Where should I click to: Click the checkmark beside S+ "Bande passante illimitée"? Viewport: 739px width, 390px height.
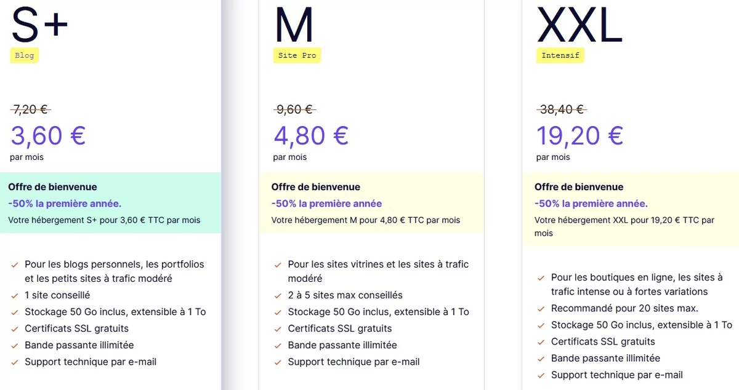(x=14, y=346)
